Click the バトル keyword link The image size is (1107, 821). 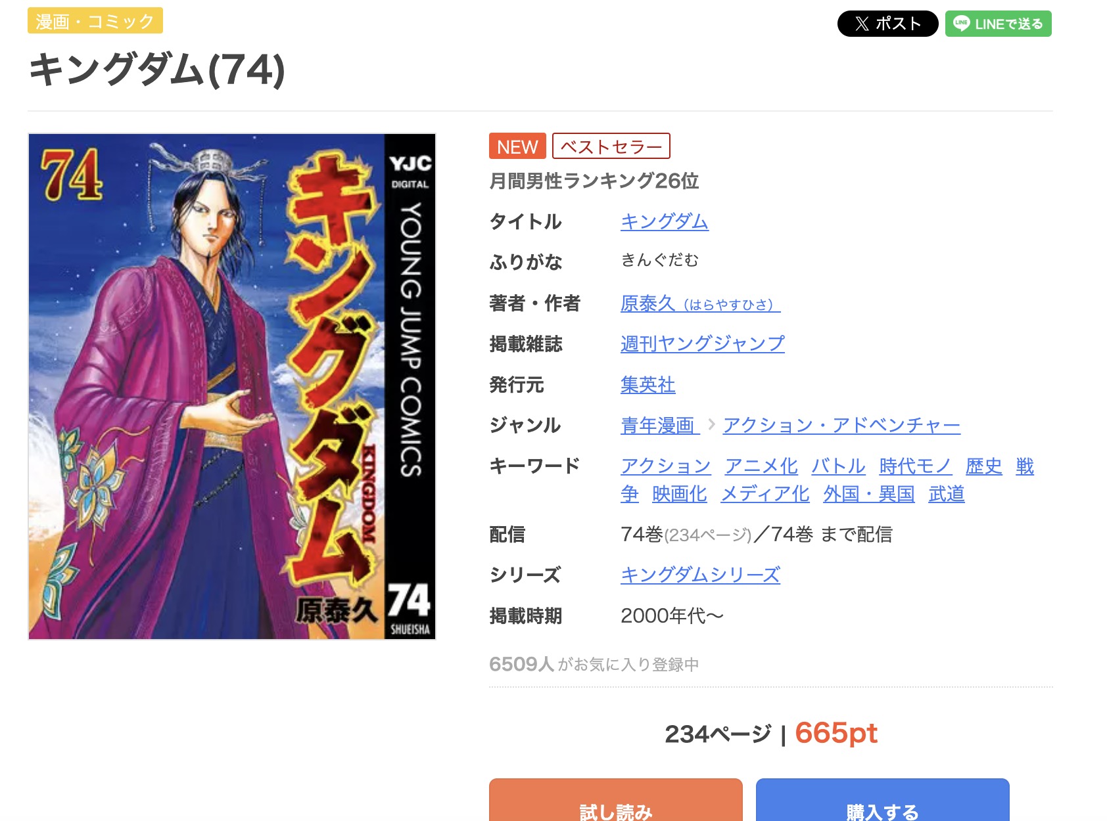click(839, 466)
